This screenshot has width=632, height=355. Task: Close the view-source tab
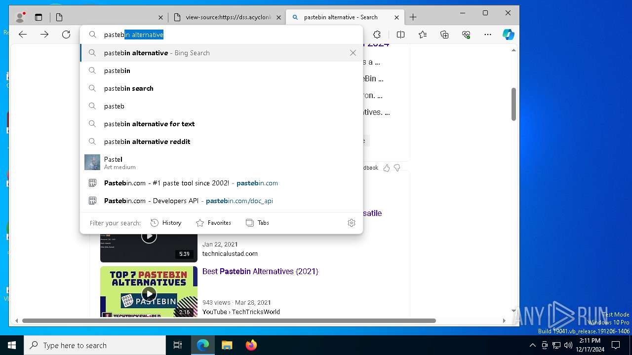pos(278,17)
